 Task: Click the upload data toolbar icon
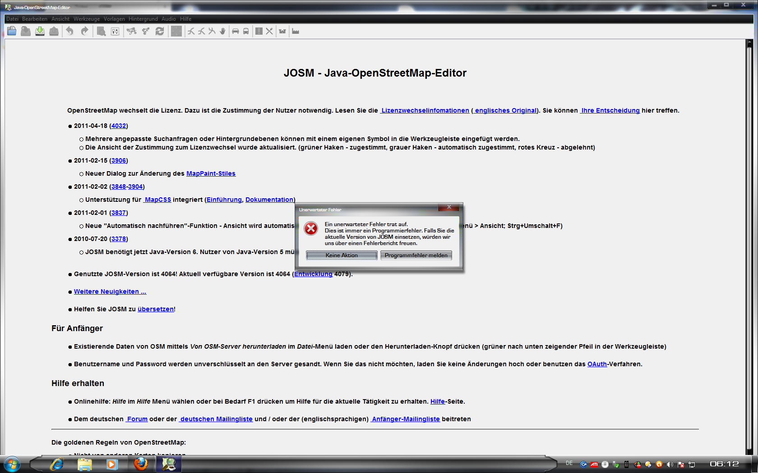[x=54, y=31]
